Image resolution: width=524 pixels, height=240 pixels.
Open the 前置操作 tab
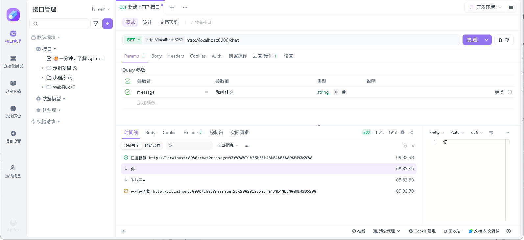point(238,56)
